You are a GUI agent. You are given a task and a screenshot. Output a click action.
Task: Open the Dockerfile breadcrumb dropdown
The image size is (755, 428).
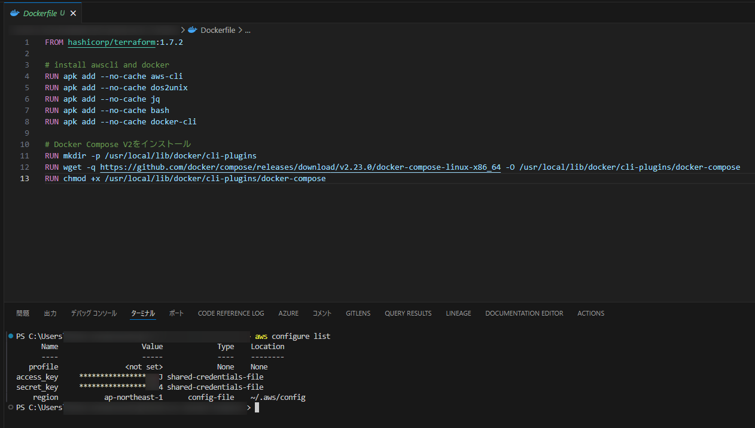coord(218,29)
